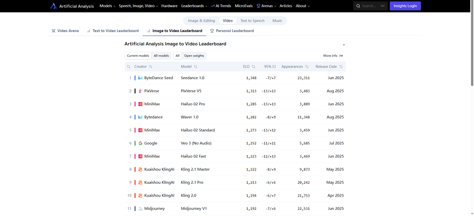
Task: Click the Insights Login button
Action: pyautogui.click(x=405, y=6)
